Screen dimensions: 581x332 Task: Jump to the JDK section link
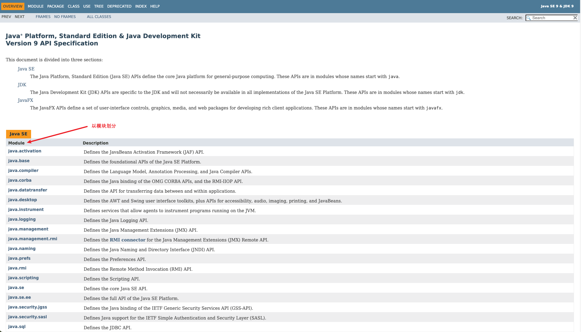[22, 85]
